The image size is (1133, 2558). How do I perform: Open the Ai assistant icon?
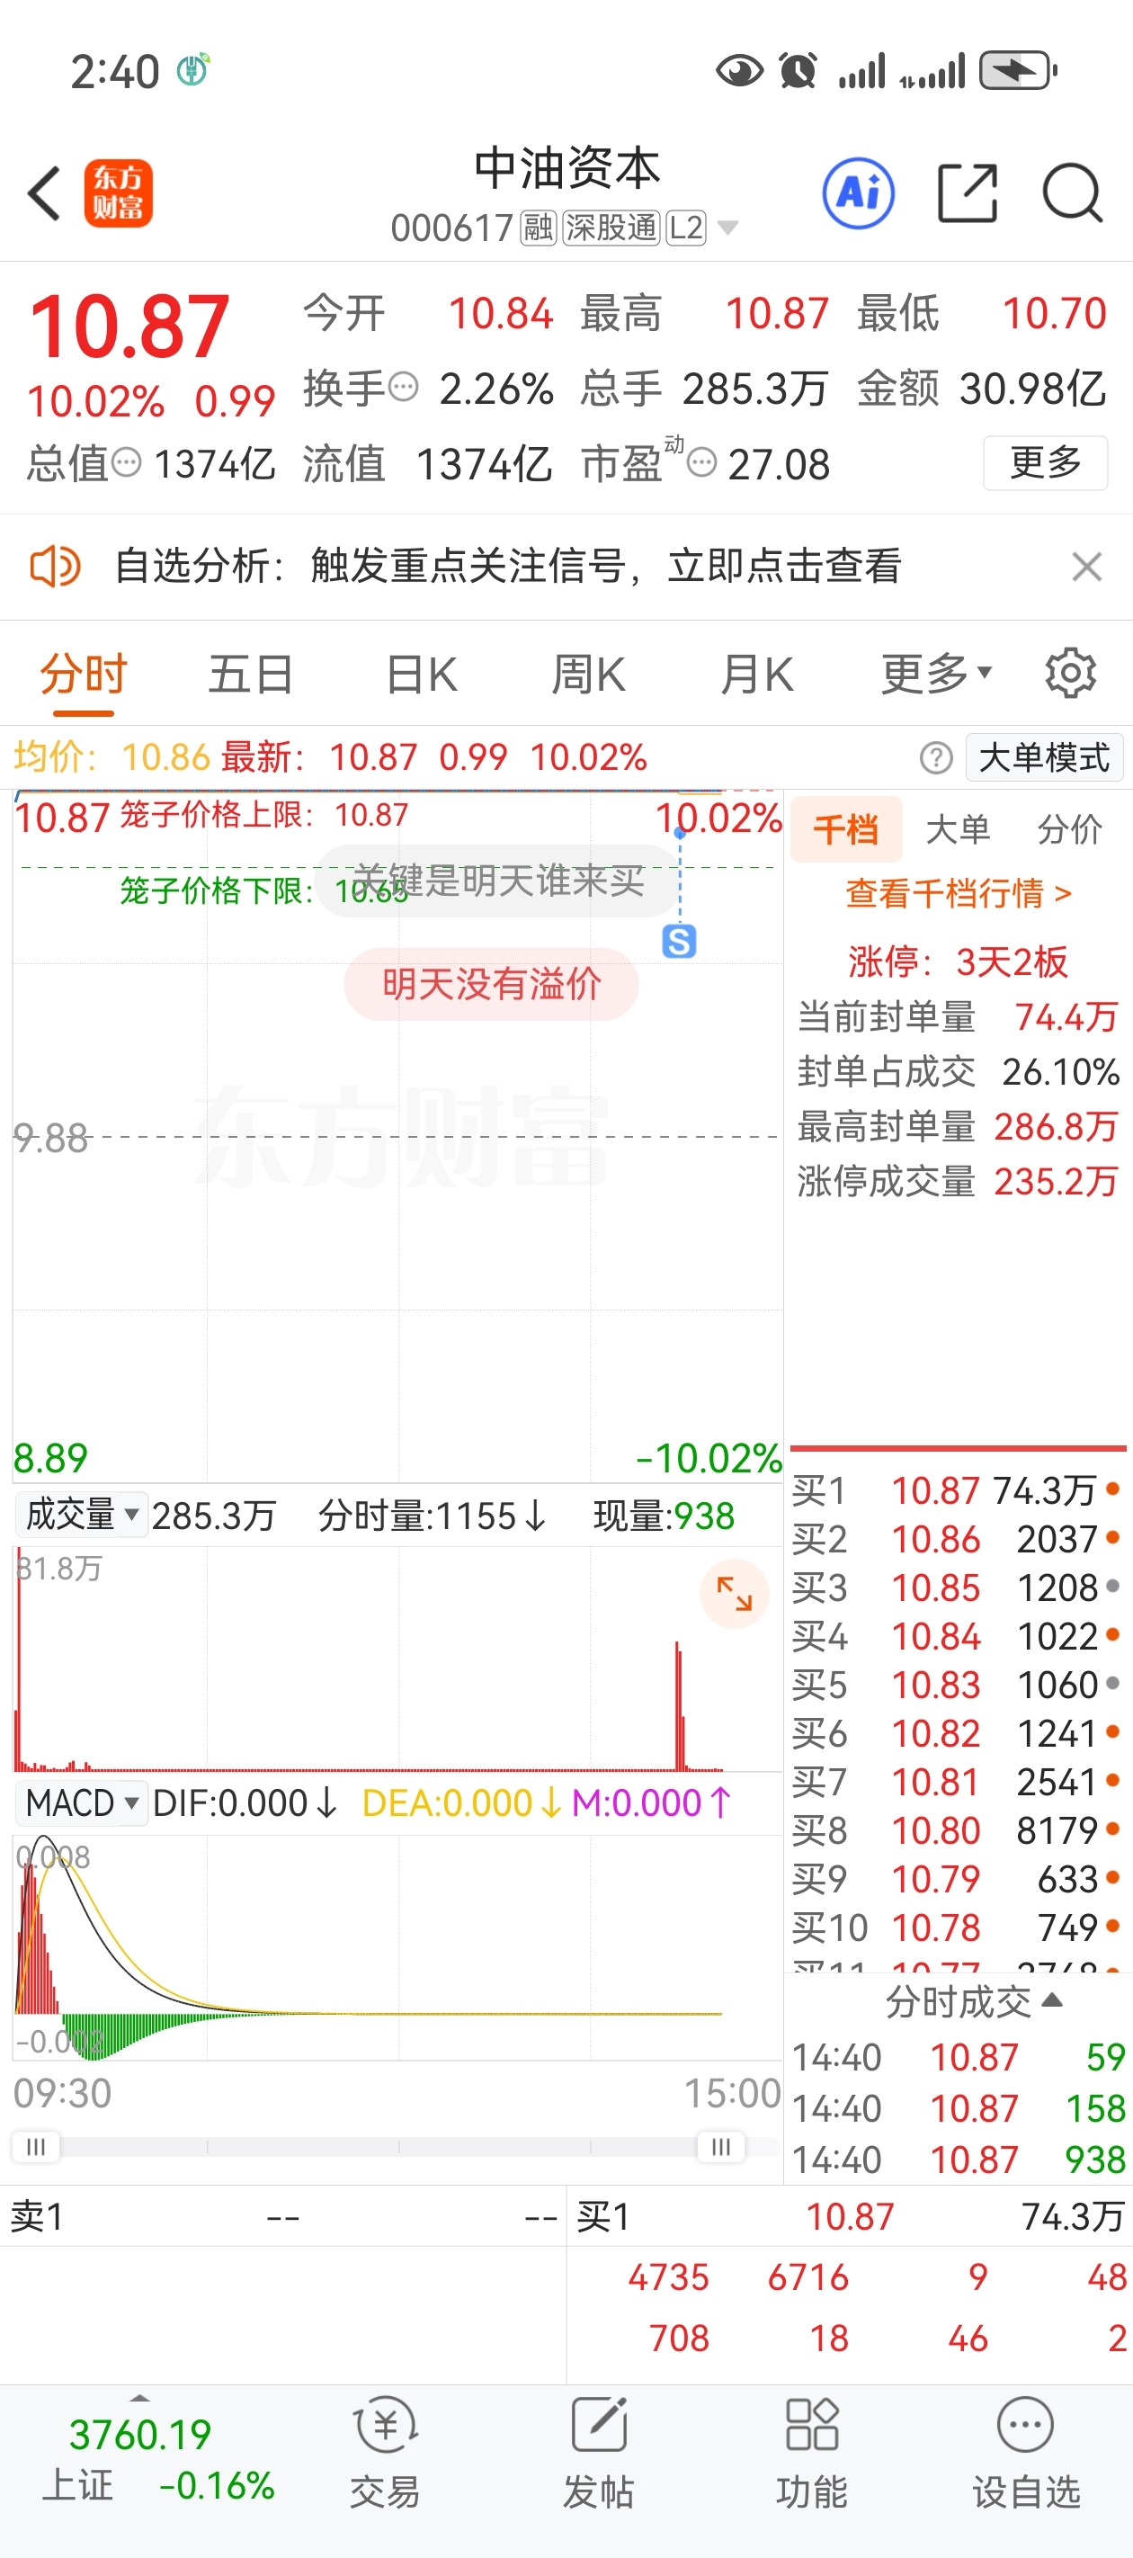858,192
